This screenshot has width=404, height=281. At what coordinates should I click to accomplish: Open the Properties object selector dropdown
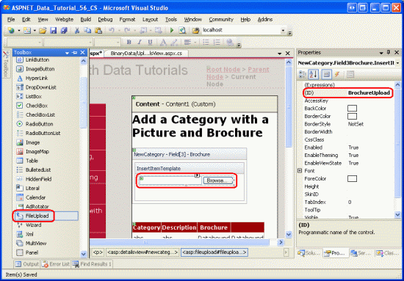pyautogui.click(x=397, y=63)
